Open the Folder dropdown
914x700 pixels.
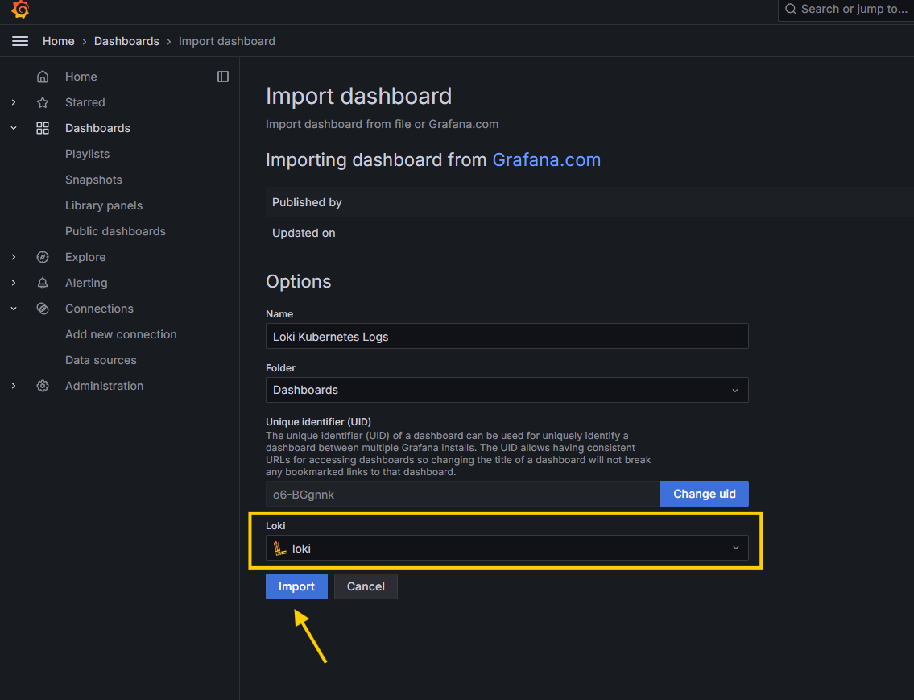coord(507,390)
